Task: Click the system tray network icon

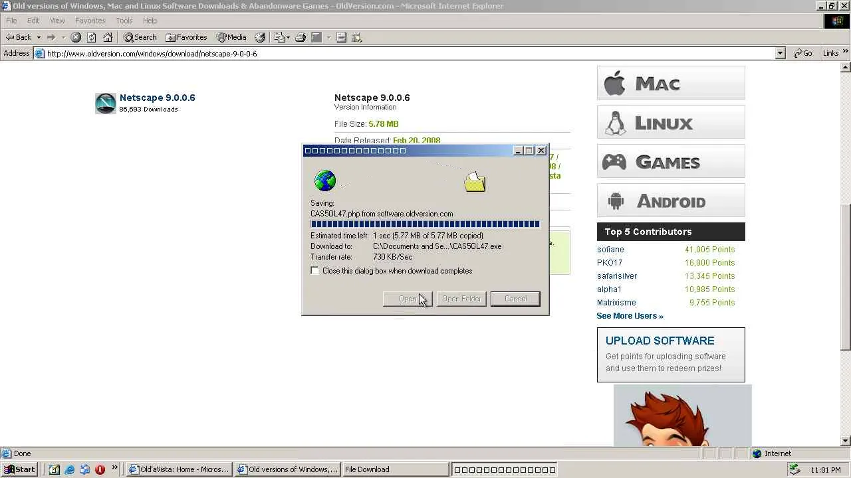Action: click(794, 469)
